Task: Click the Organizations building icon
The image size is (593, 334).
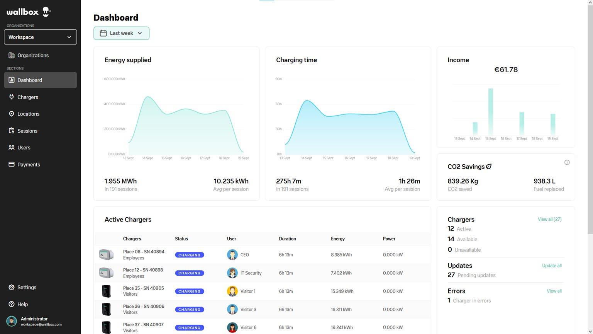Action: tap(12, 55)
